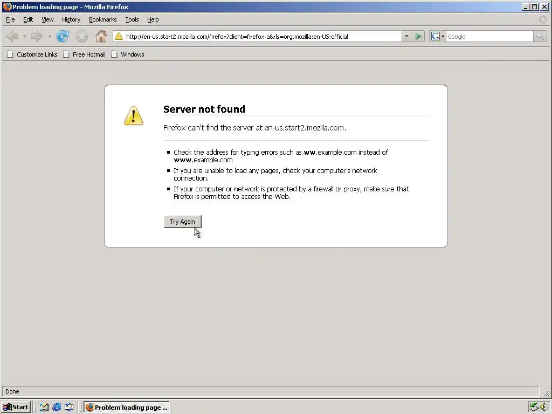Viewport: 552px width, 414px height.
Task: Open the Customize Links bookmark
Action: pos(32,54)
